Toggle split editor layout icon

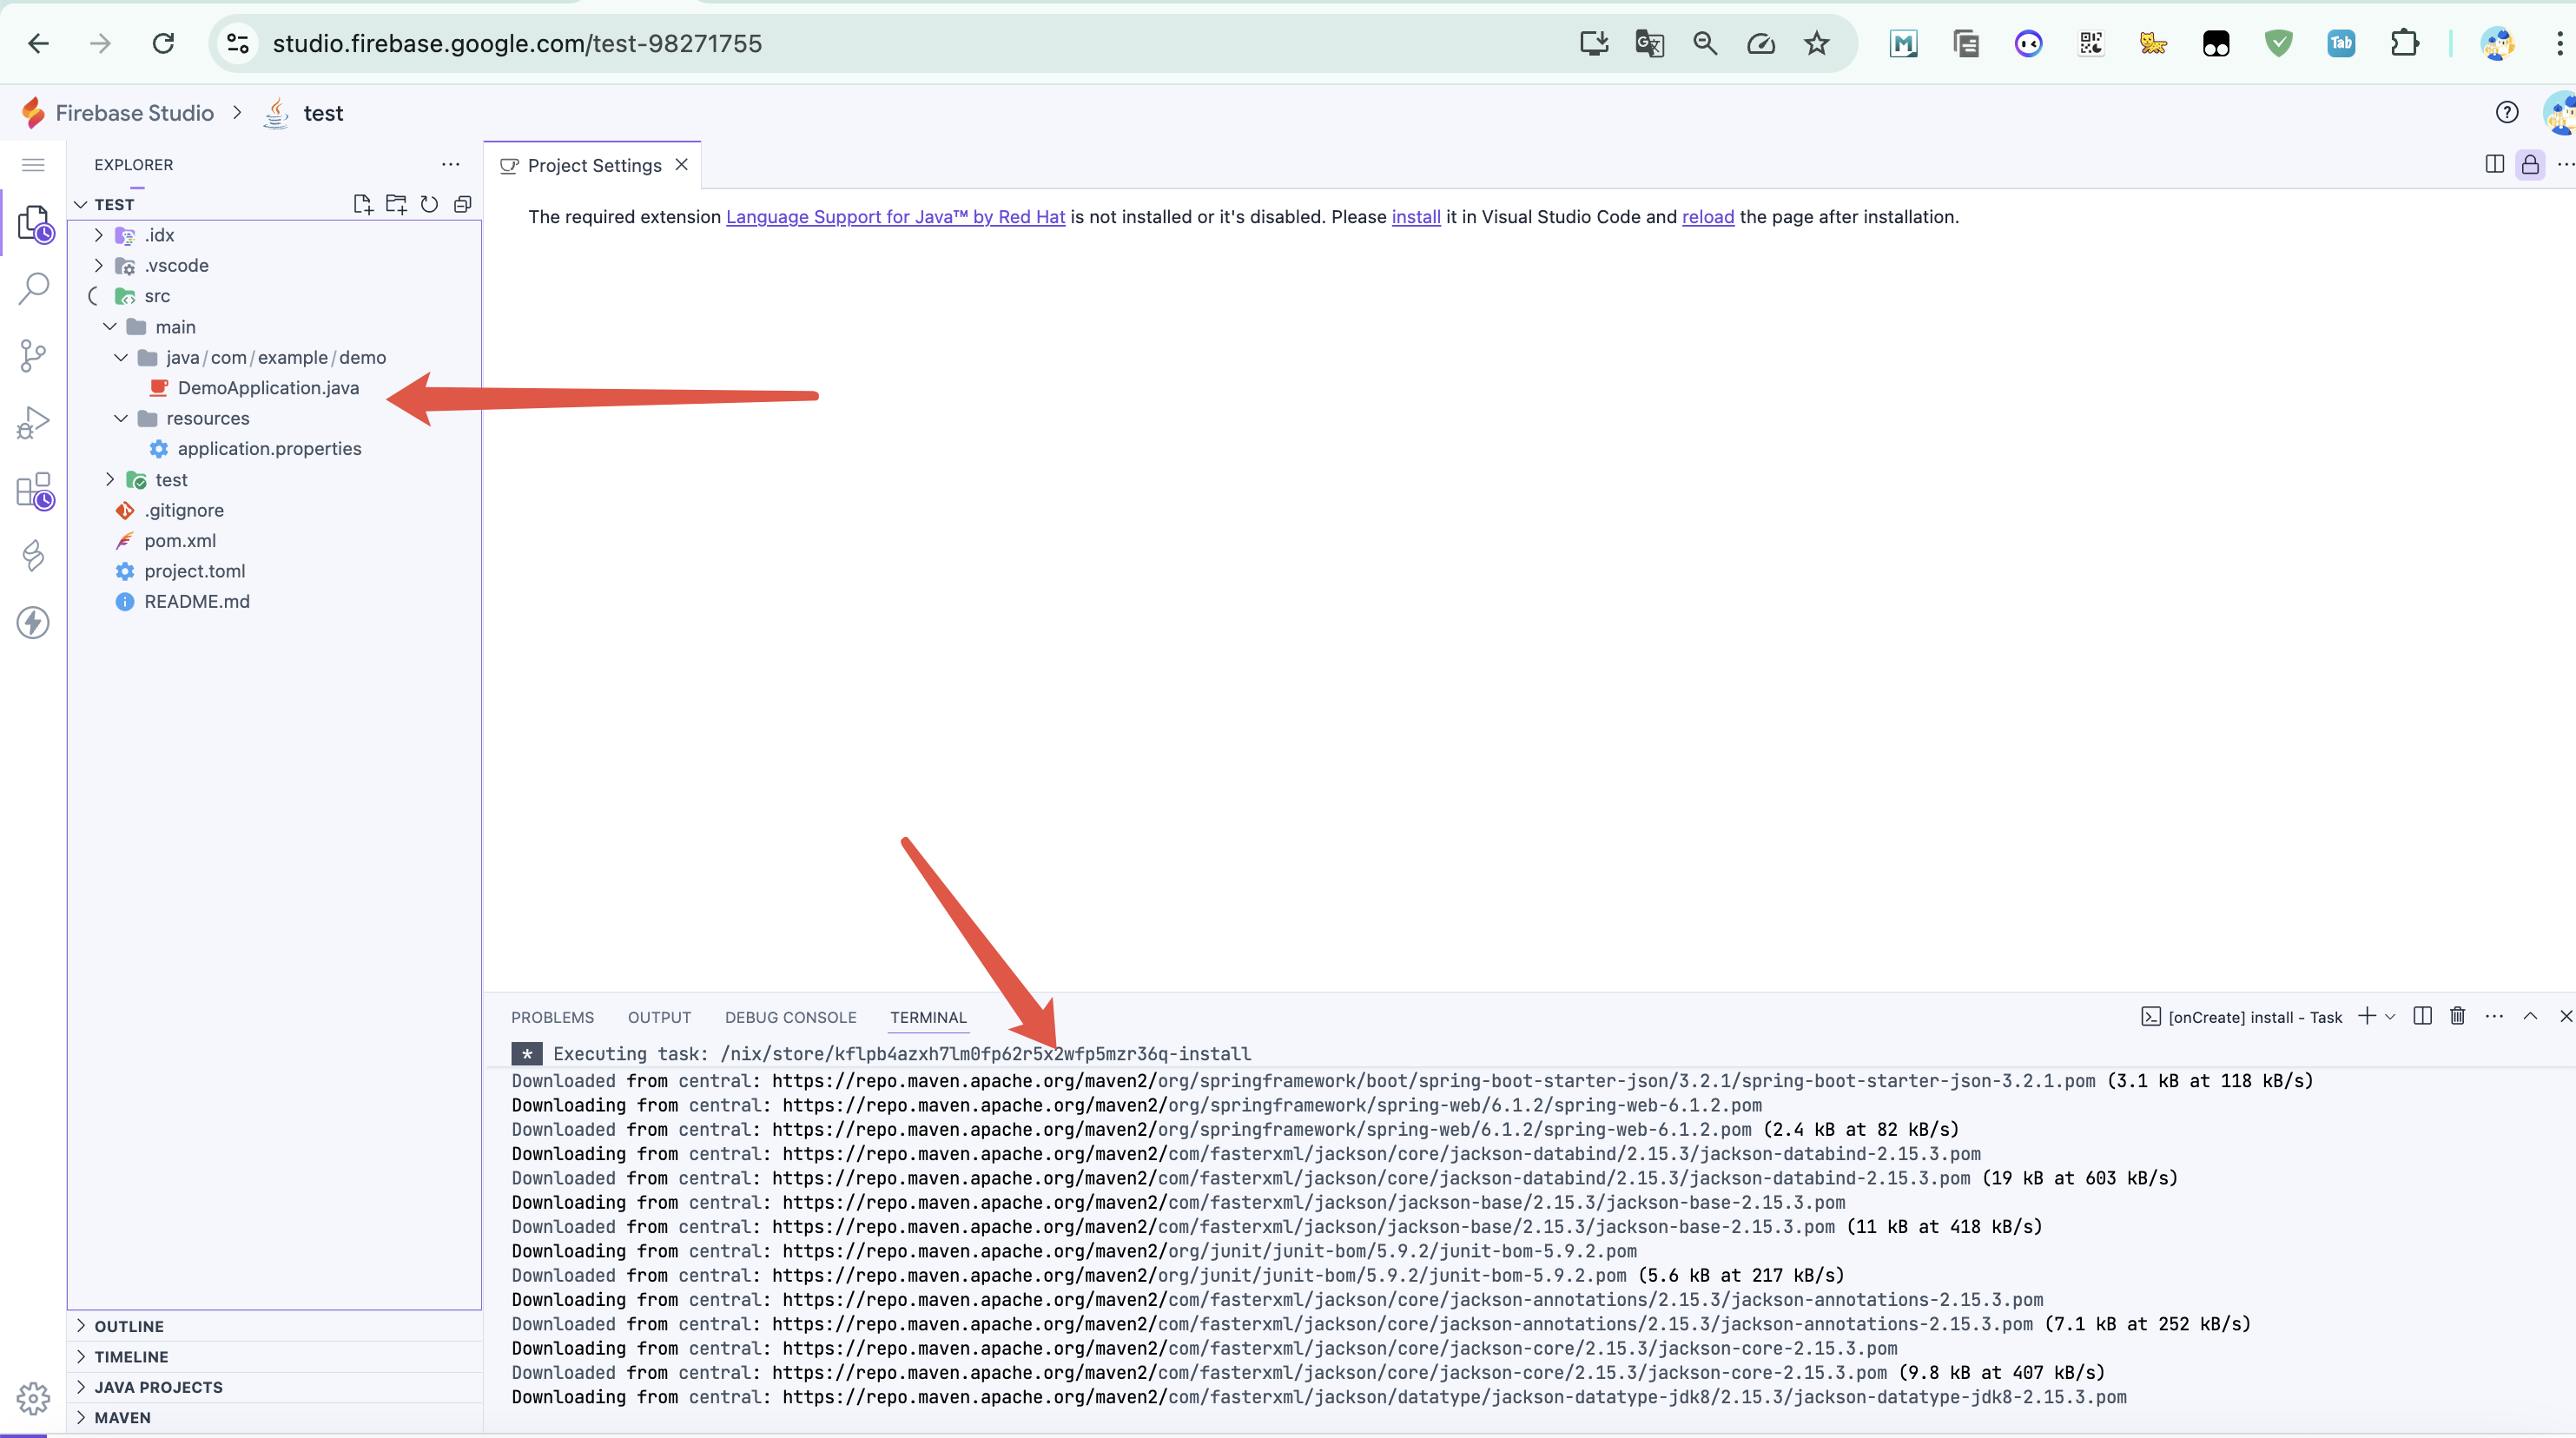(x=2494, y=165)
